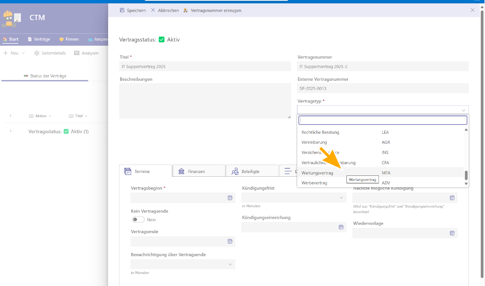Image resolution: width=485 pixels, height=286 pixels.
Task: Toggle the Vertragsstatus Aktiv checkbox
Action: tap(162, 40)
